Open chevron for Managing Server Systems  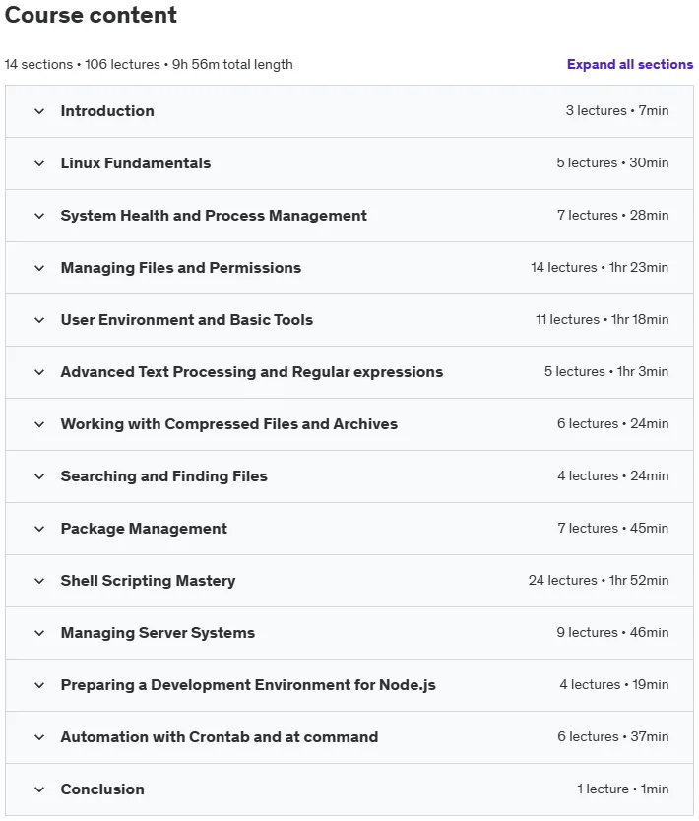point(39,633)
